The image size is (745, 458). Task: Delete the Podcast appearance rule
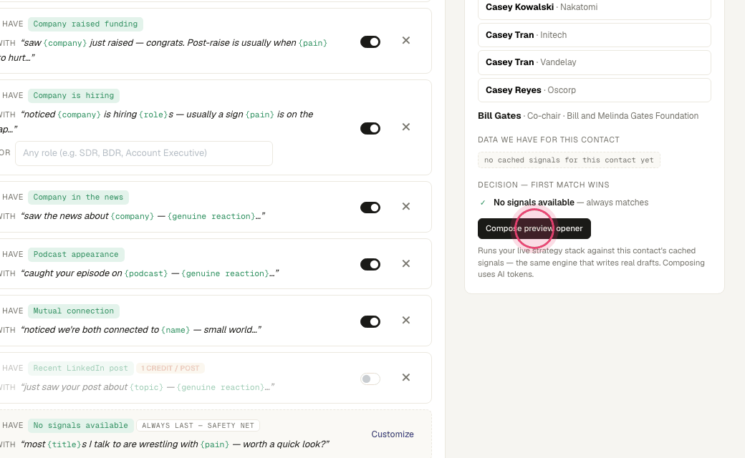click(x=405, y=263)
